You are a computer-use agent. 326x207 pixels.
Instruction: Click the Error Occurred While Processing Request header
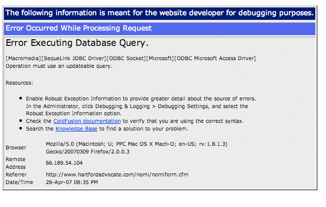coord(159,29)
